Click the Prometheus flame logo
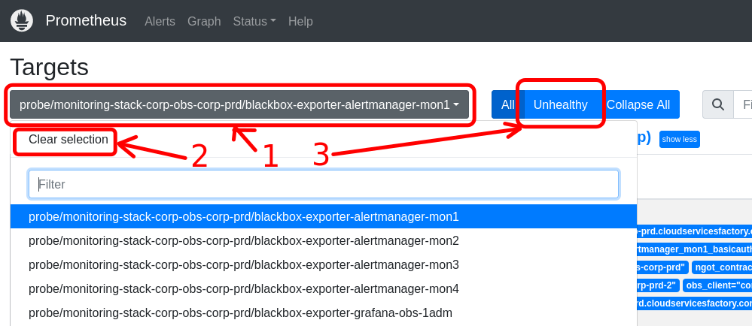The width and height of the screenshot is (752, 326). point(22,21)
